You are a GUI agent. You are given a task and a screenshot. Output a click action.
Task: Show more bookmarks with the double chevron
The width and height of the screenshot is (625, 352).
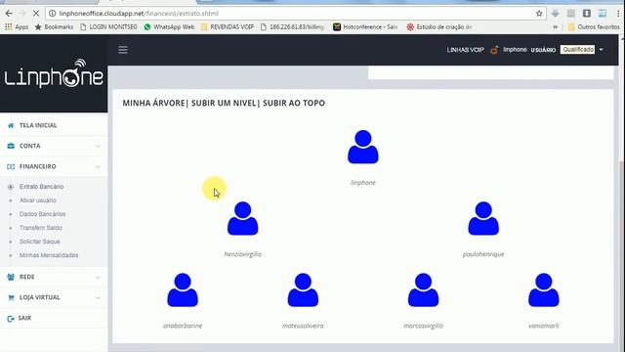click(556, 27)
